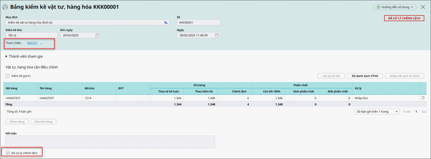
Task: Click the translate icon in Mục đích field
Action: click(166, 23)
